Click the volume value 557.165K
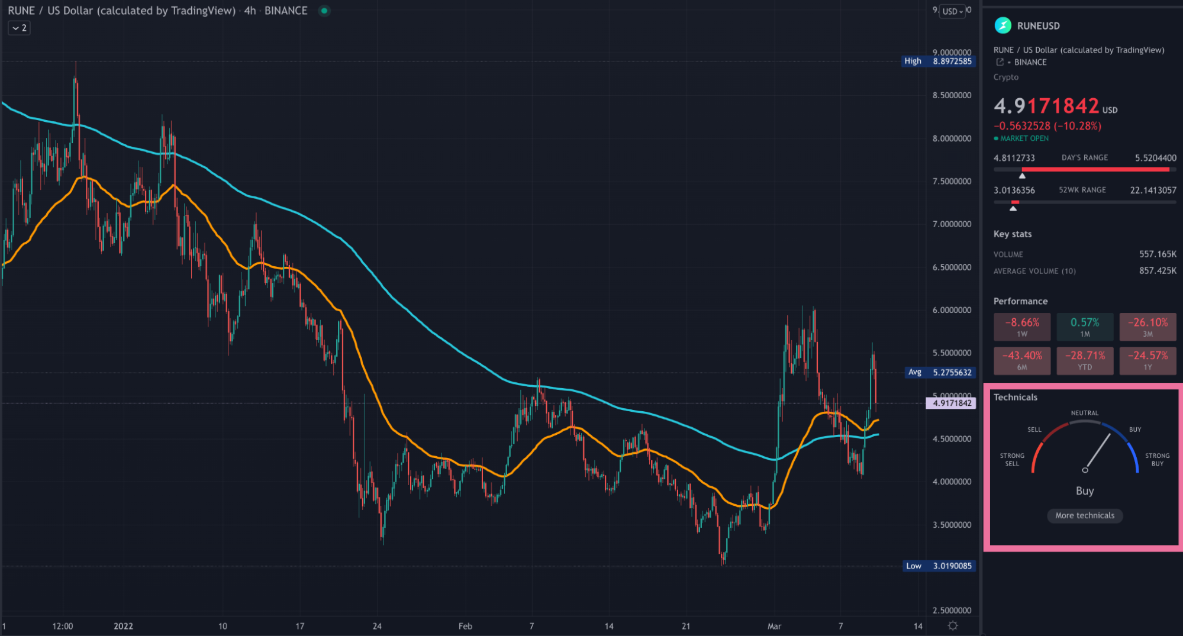1183x636 pixels. point(1158,254)
